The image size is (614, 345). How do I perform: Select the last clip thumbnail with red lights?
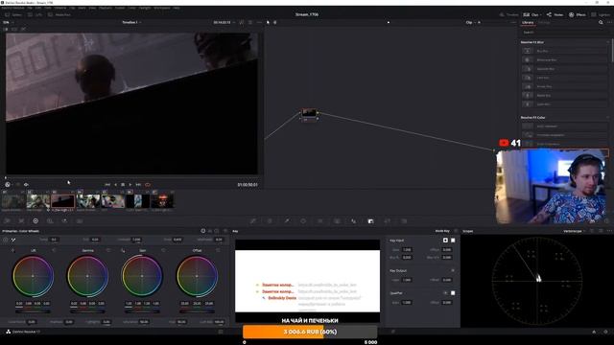(x=162, y=201)
